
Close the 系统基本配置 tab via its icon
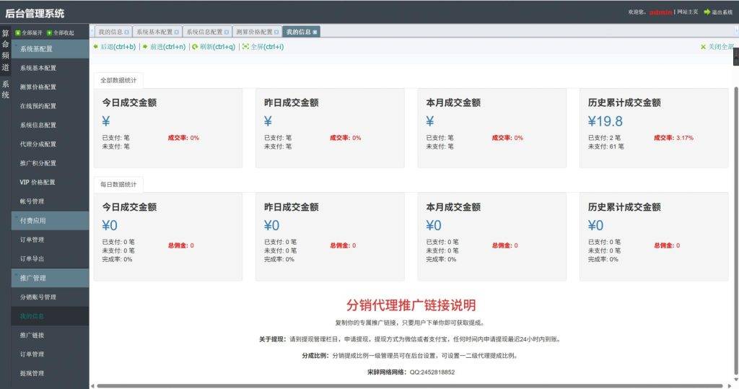coord(177,32)
